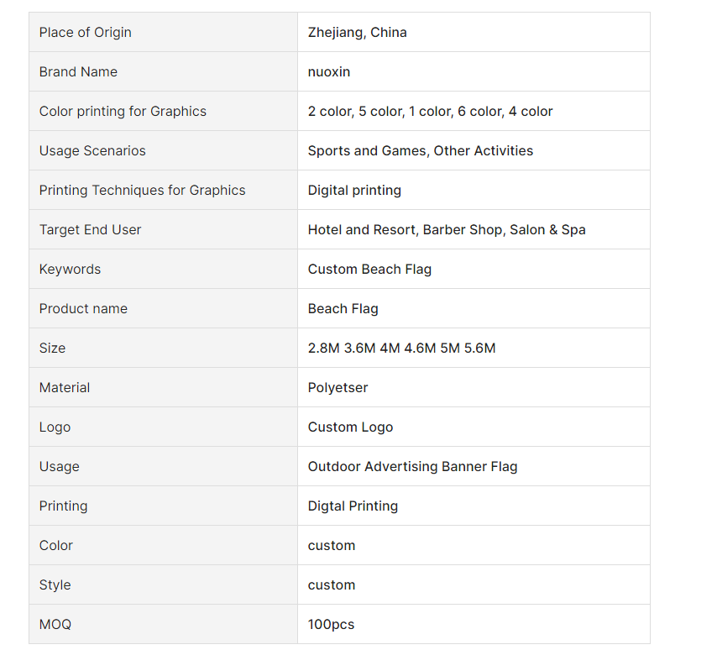Select the "Polyetser" material value

tap(338, 388)
